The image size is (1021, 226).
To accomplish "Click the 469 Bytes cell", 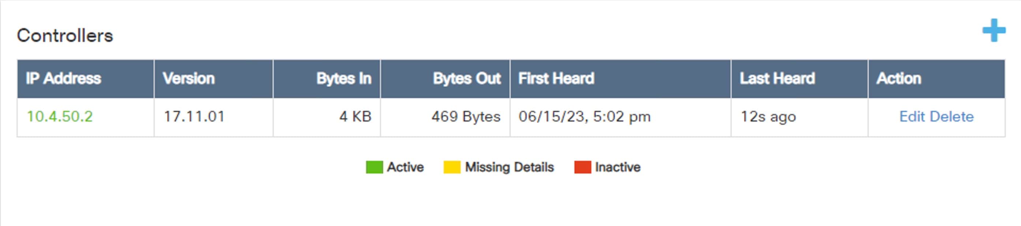I will [x=466, y=117].
